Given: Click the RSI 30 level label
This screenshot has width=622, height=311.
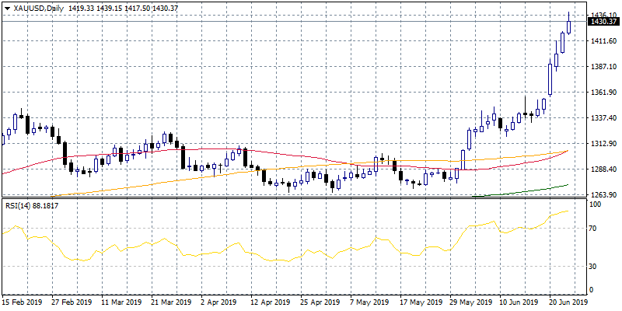Looking at the screenshot, I should [x=594, y=266].
